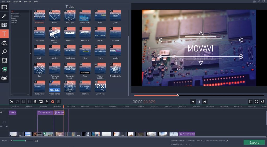Pause playback in the preview player
This screenshot has height=147, width=267.
point(199,102)
